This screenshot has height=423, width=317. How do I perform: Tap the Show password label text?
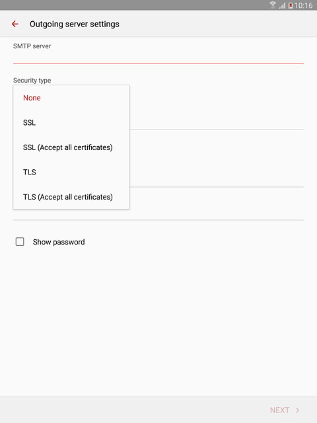[x=59, y=242]
